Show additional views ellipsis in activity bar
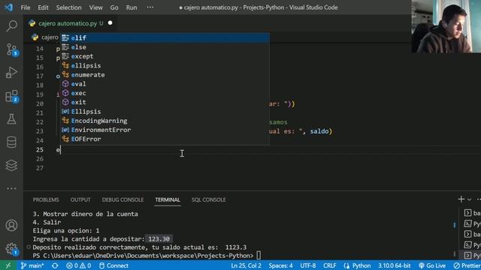 pos(12,188)
